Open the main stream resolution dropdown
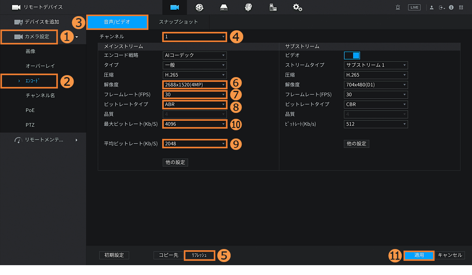The width and height of the screenshot is (472, 275). (194, 85)
